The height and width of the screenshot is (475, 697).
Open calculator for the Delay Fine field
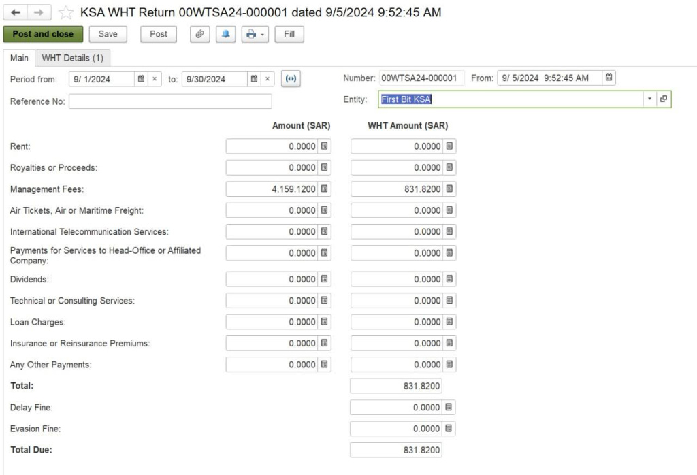pyautogui.click(x=449, y=407)
